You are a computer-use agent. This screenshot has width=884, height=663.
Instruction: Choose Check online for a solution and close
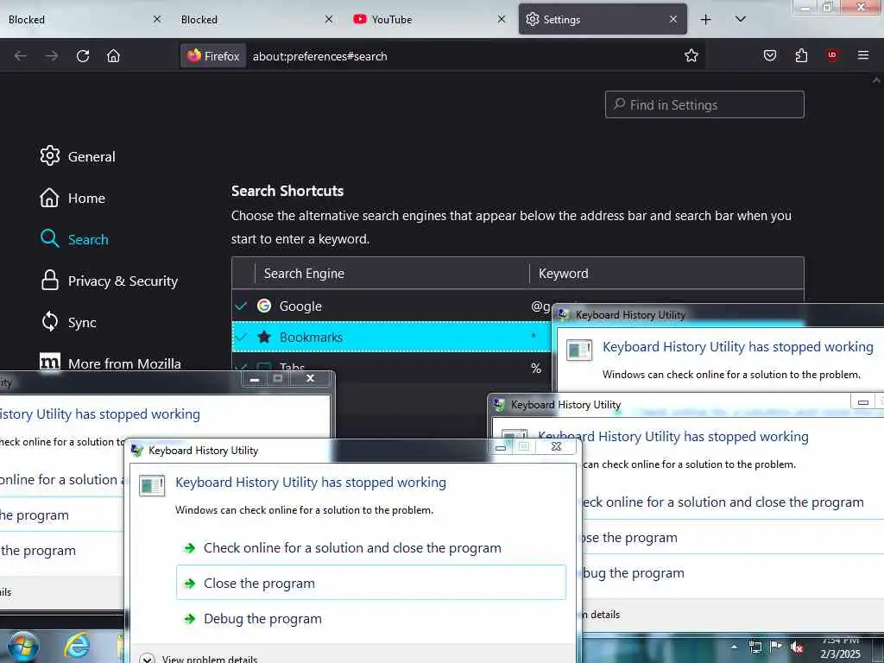pos(371,548)
